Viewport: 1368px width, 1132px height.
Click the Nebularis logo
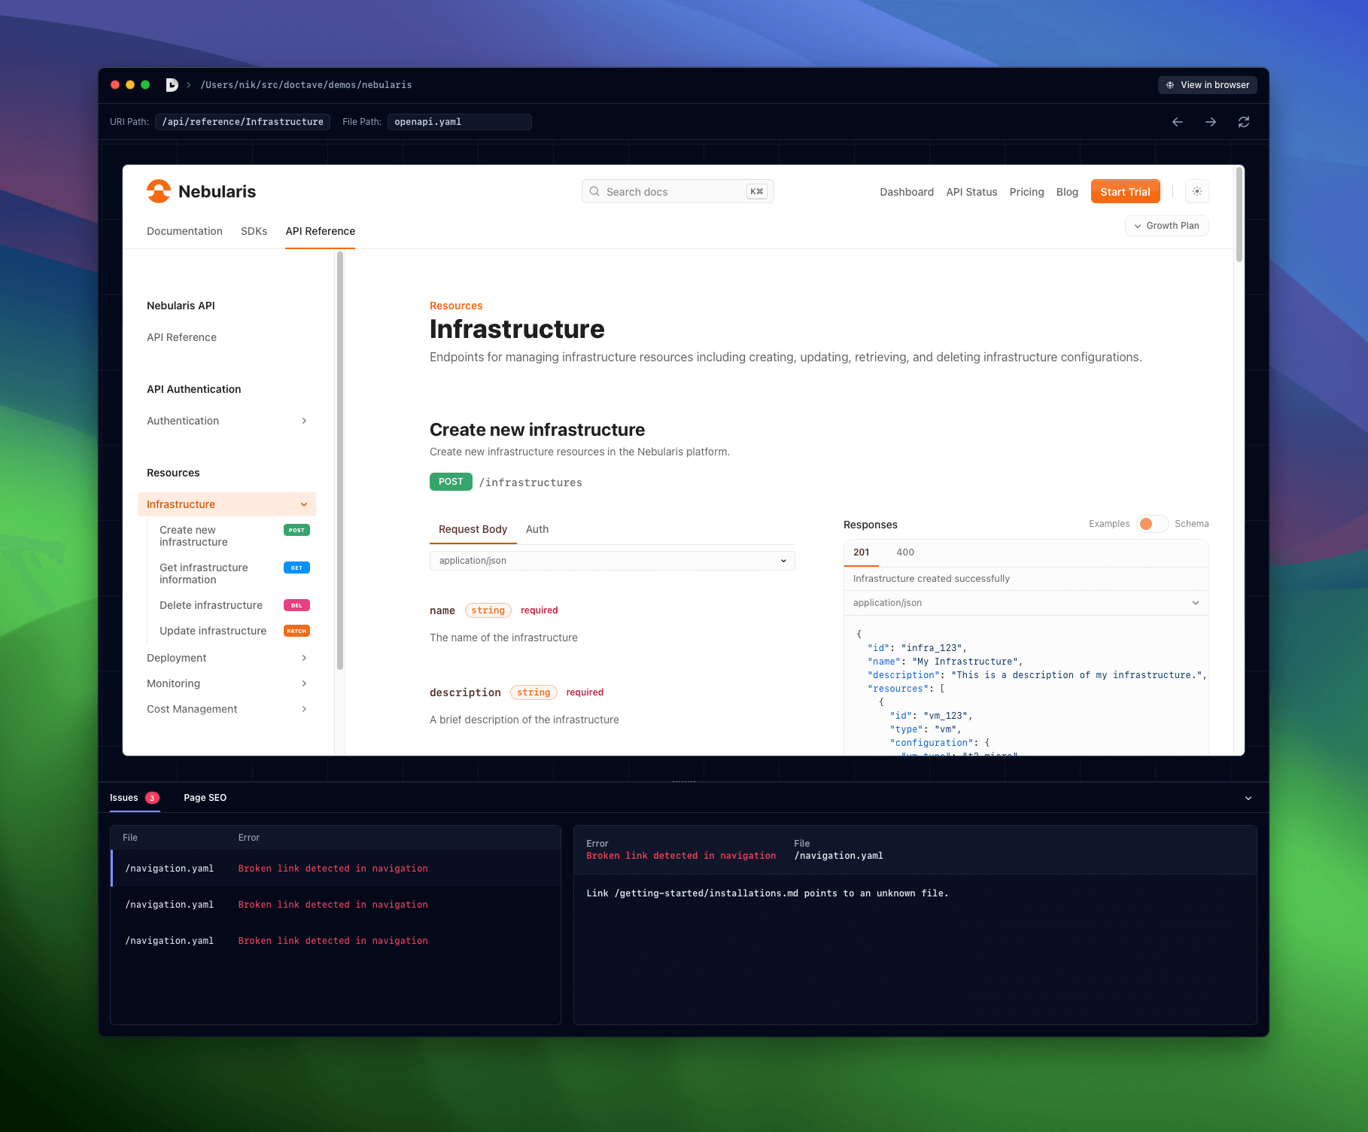[160, 191]
